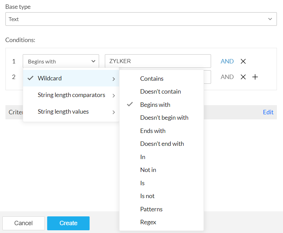Select Patterns from the submenu

point(151,209)
